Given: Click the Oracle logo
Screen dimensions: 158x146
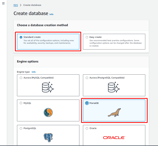Looking at the screenshot, I should tap(114, 137).
